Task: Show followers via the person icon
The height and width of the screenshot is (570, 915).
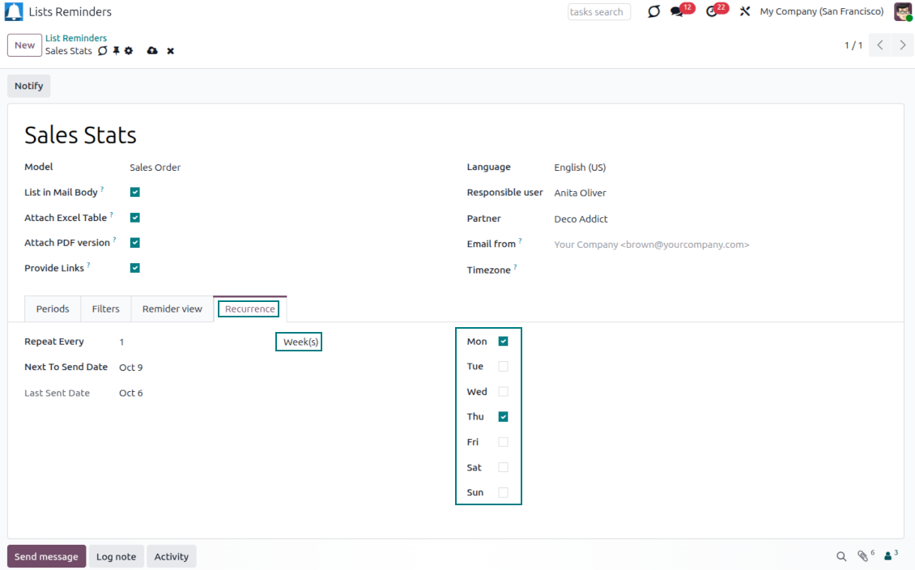Action: pyautogui.click(x=889, y=556)
